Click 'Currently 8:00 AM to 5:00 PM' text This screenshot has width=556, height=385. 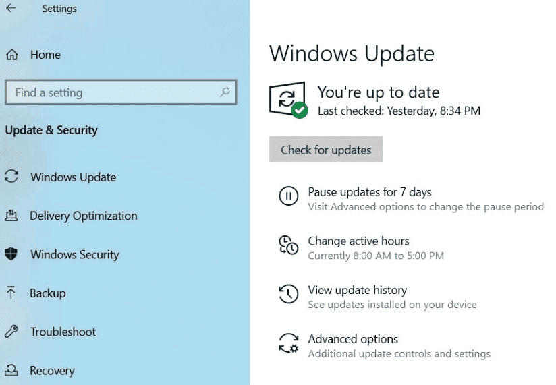point(376,256)
